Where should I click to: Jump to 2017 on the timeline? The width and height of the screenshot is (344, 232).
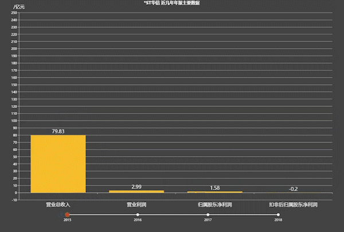pos(208,215)
